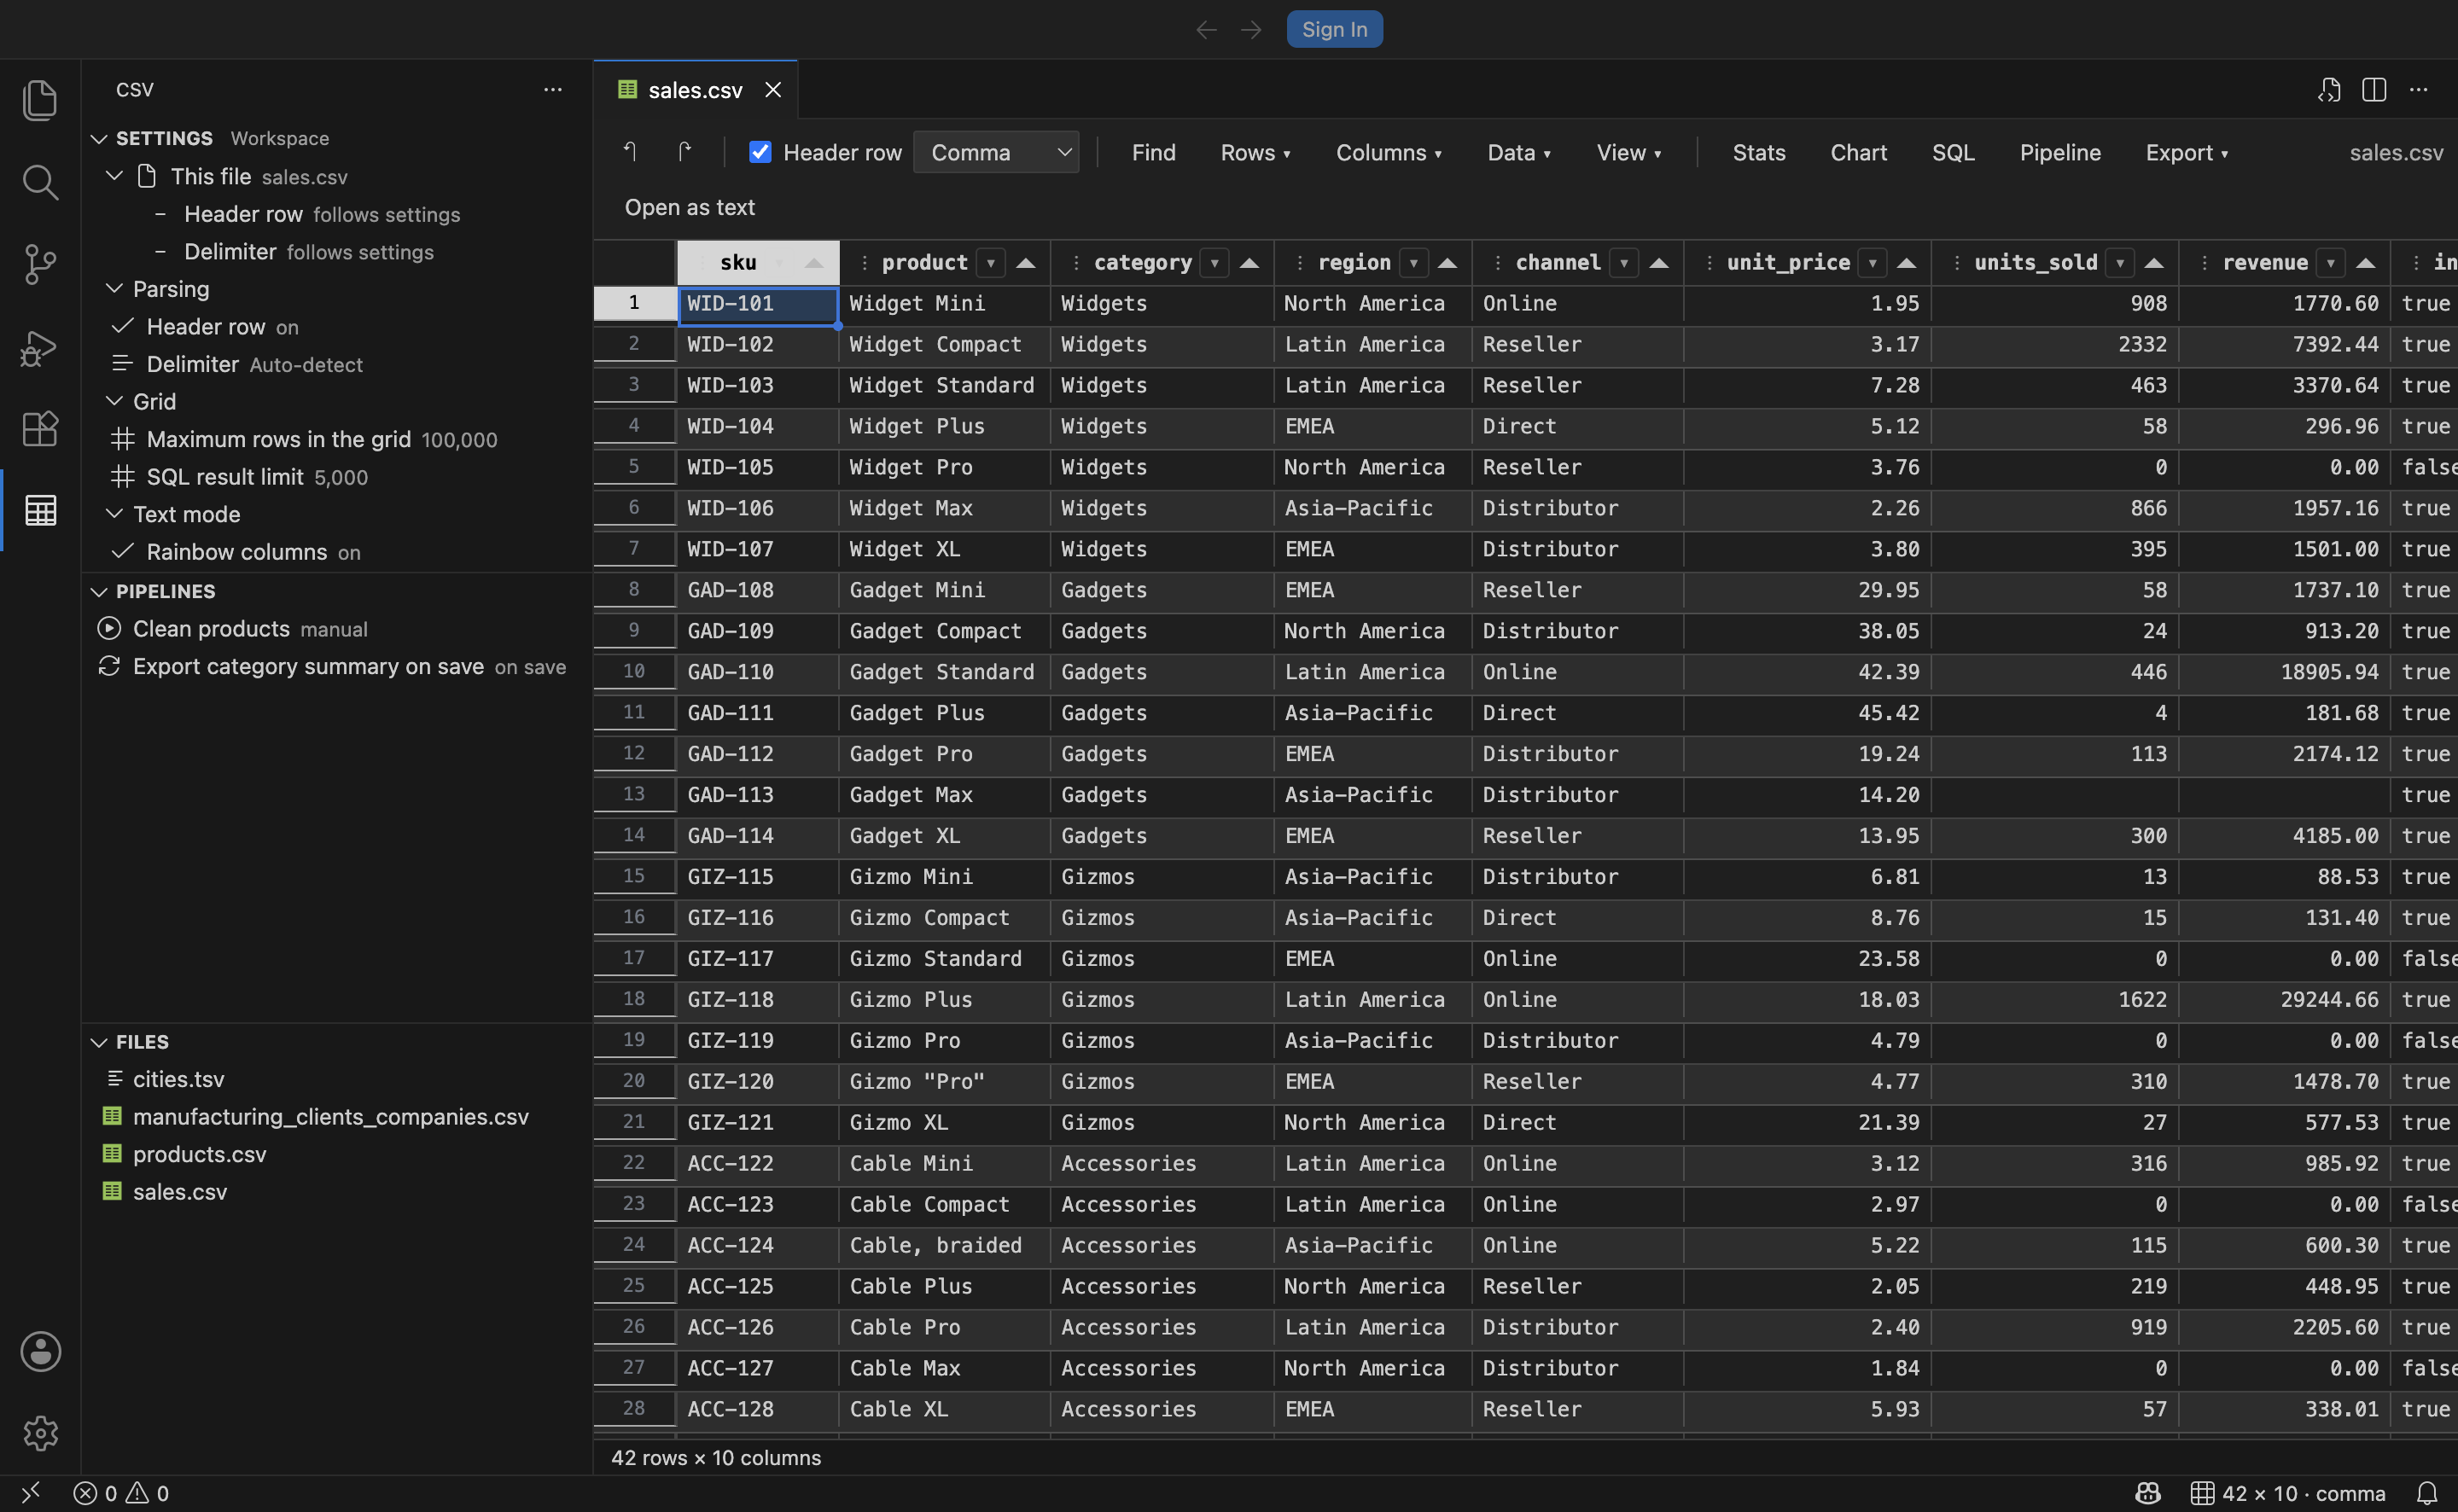Toggle the Header row checkbox
Image resolution: width=2458 pixels, height=1512 pixels.
761,152
